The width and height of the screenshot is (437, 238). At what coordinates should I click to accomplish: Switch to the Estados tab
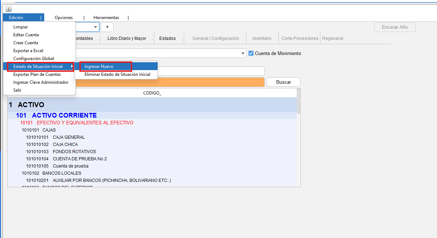click(x=167, y=38)
